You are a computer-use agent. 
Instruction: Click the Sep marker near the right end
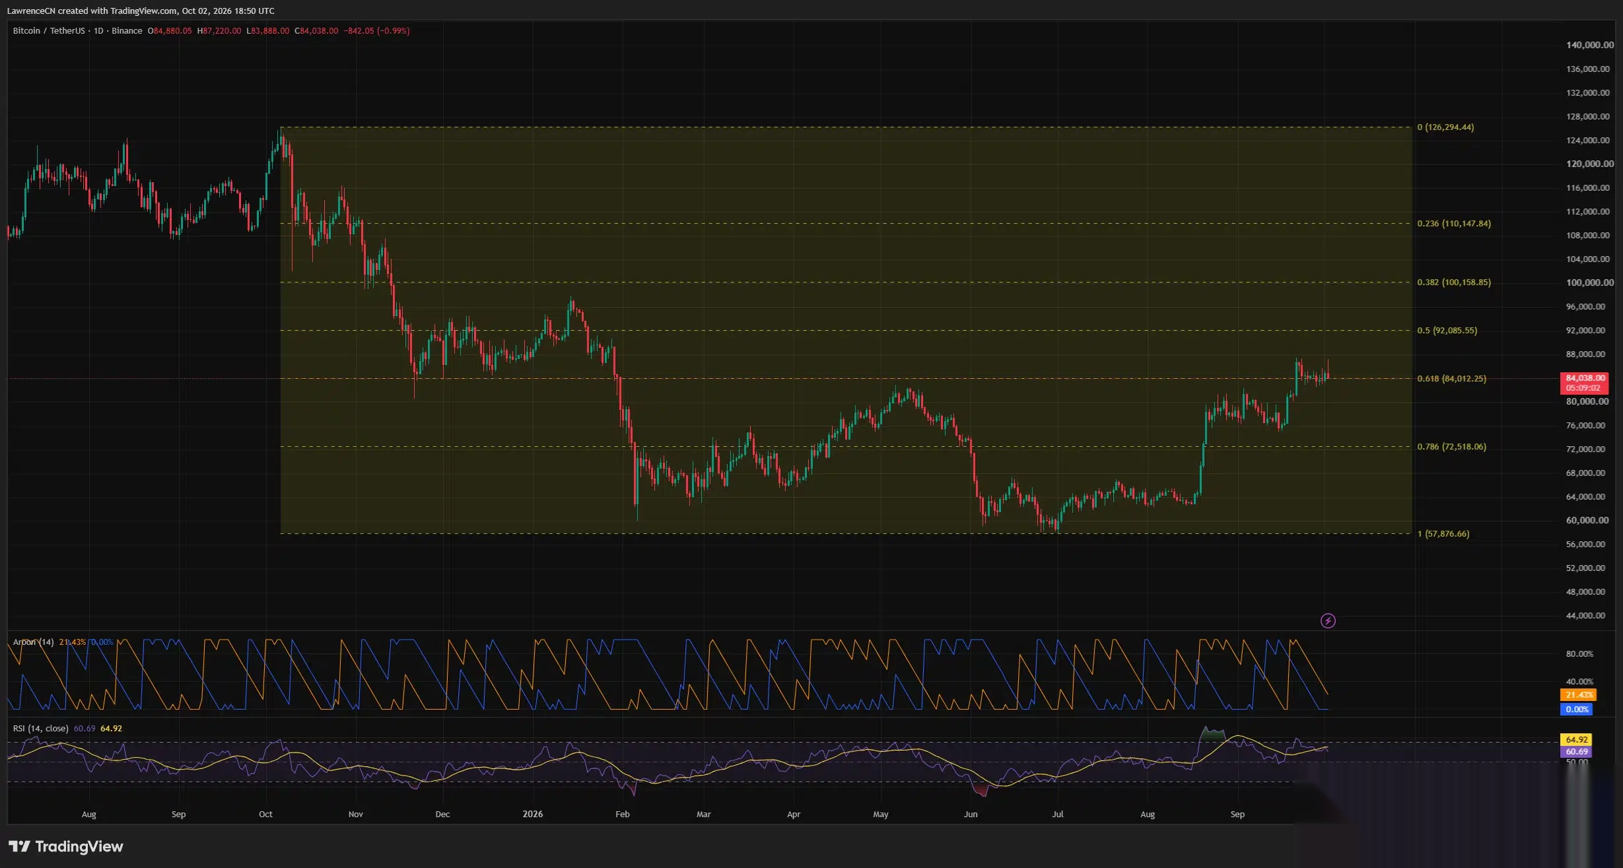coord(1237,814)
